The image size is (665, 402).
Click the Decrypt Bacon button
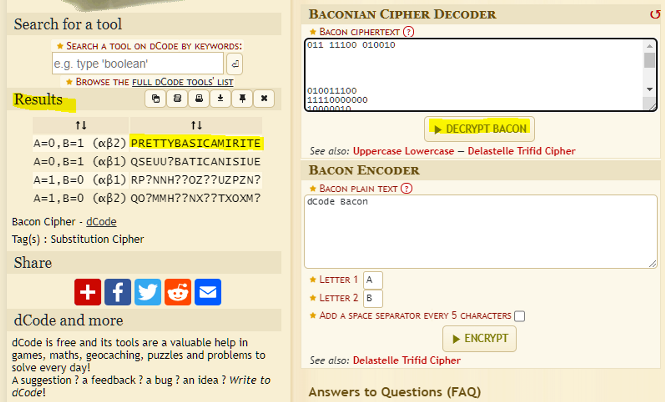point(479,129)
